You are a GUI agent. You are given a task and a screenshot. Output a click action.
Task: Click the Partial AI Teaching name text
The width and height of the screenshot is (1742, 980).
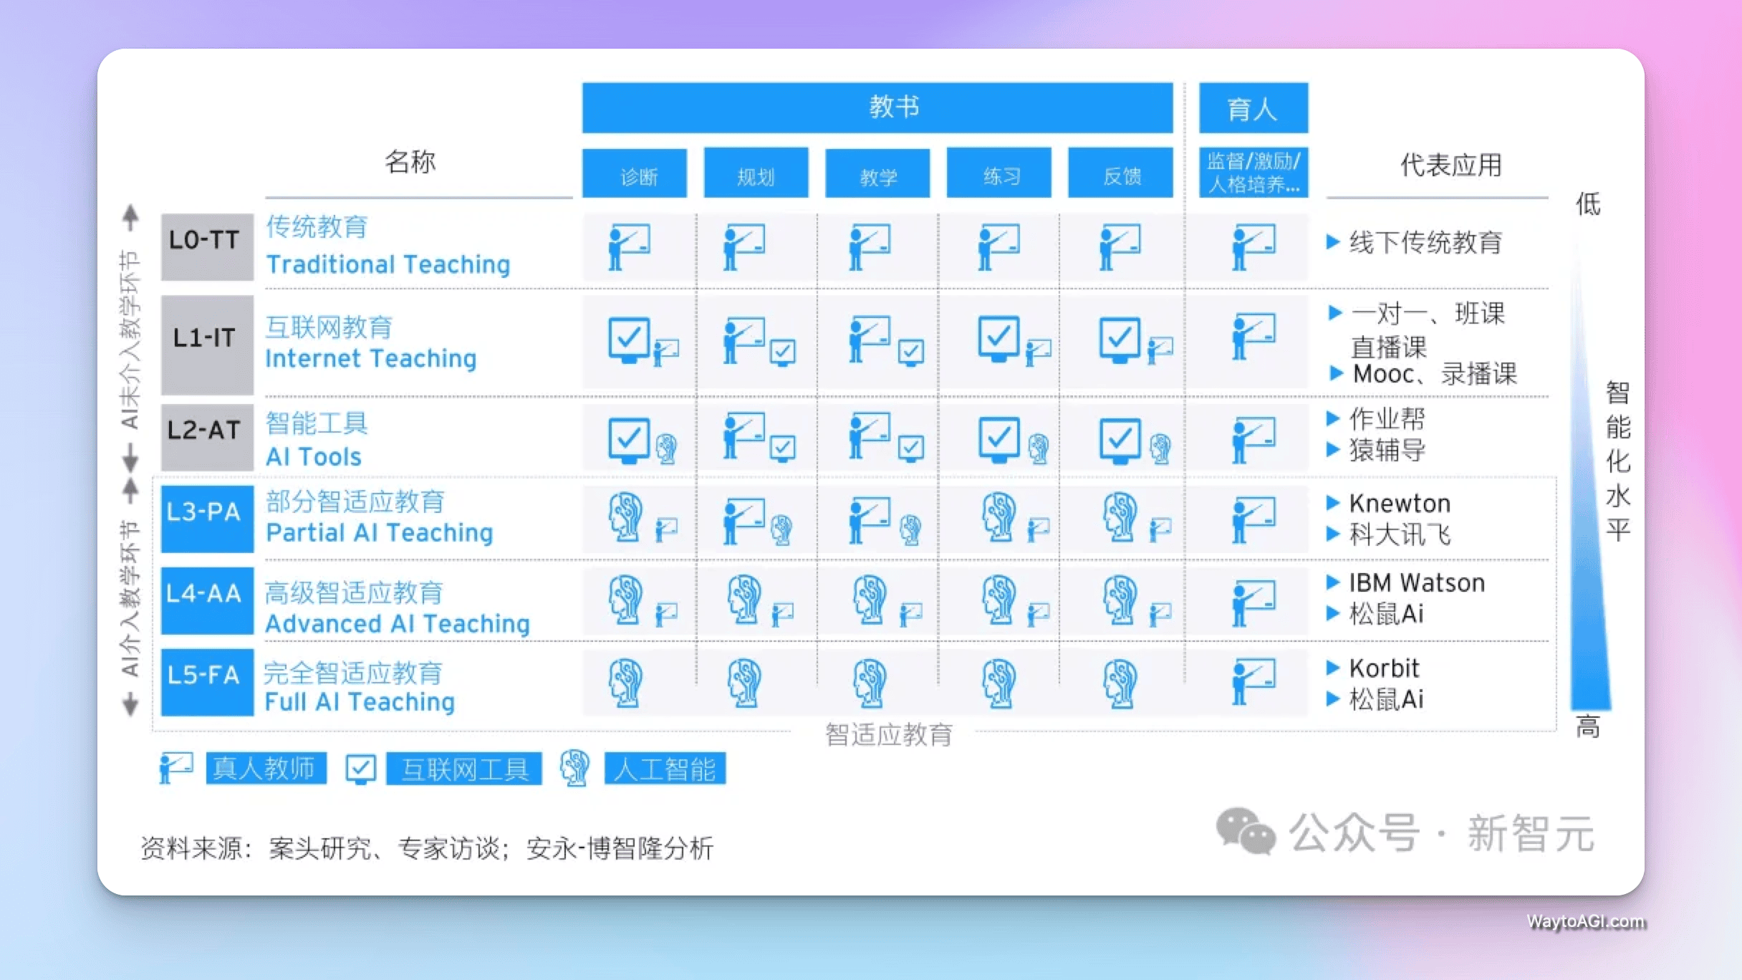pyautogui.click(x=380, y=533)
